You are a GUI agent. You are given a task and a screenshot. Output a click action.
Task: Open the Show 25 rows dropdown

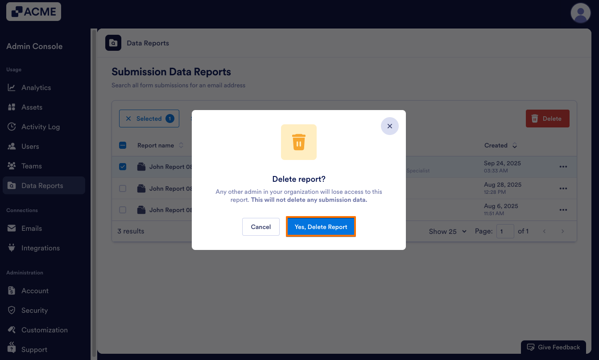click(x=447, y=232)
